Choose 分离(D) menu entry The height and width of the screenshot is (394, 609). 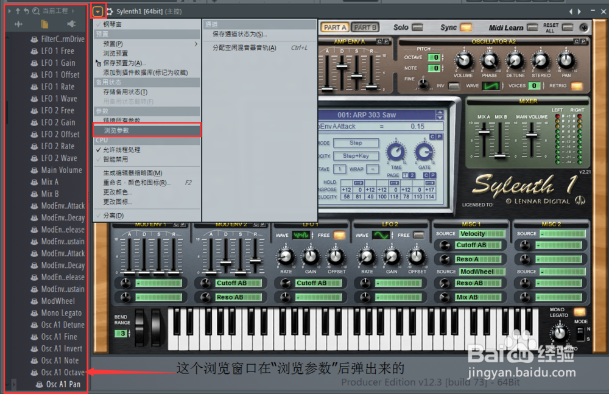[147, 215]
